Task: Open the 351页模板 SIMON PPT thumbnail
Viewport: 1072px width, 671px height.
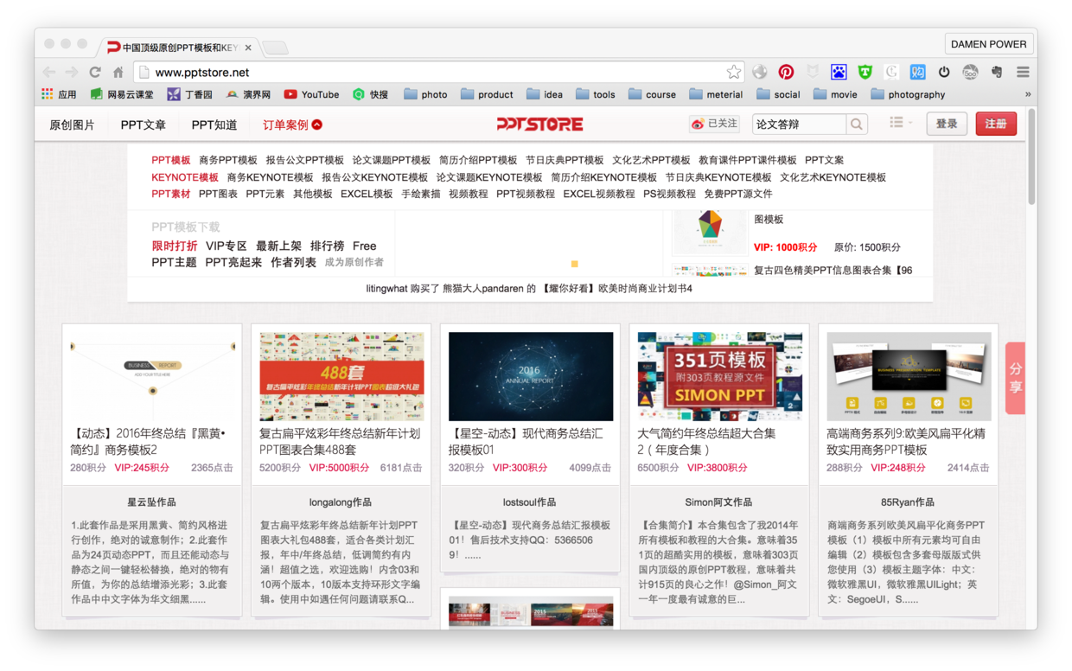Action: (x=720, y=376)
